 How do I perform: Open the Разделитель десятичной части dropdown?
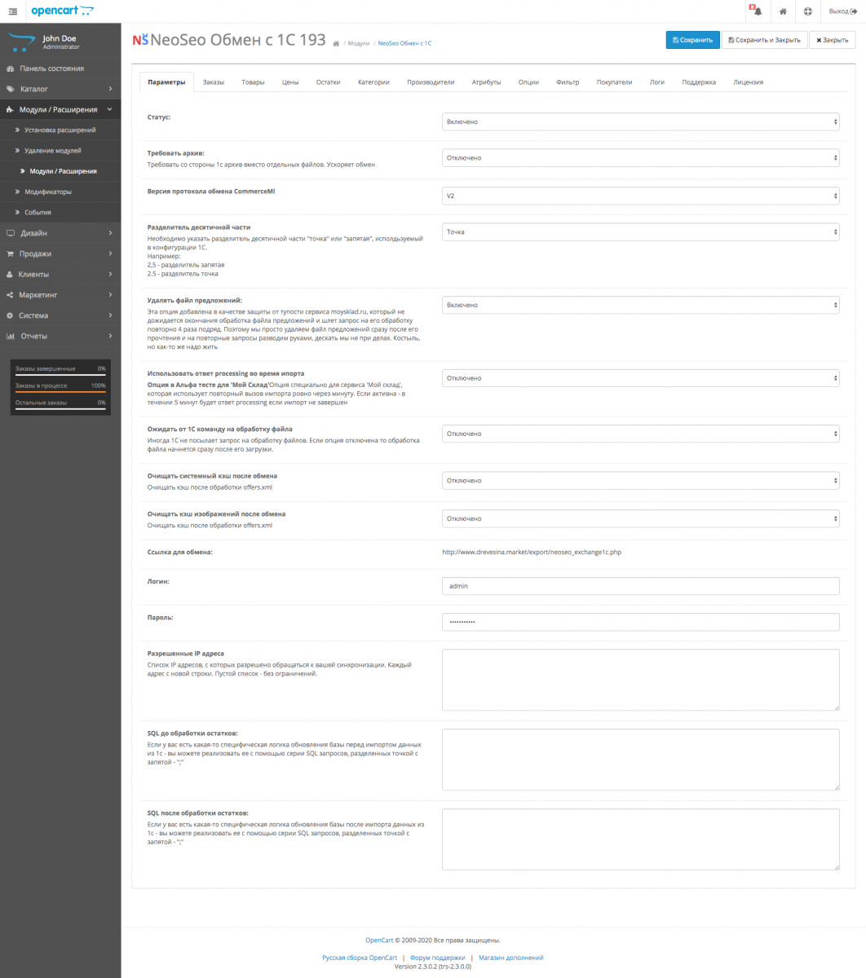640,231
